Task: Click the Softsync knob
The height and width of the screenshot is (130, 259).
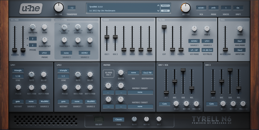Action: (32, 27)
